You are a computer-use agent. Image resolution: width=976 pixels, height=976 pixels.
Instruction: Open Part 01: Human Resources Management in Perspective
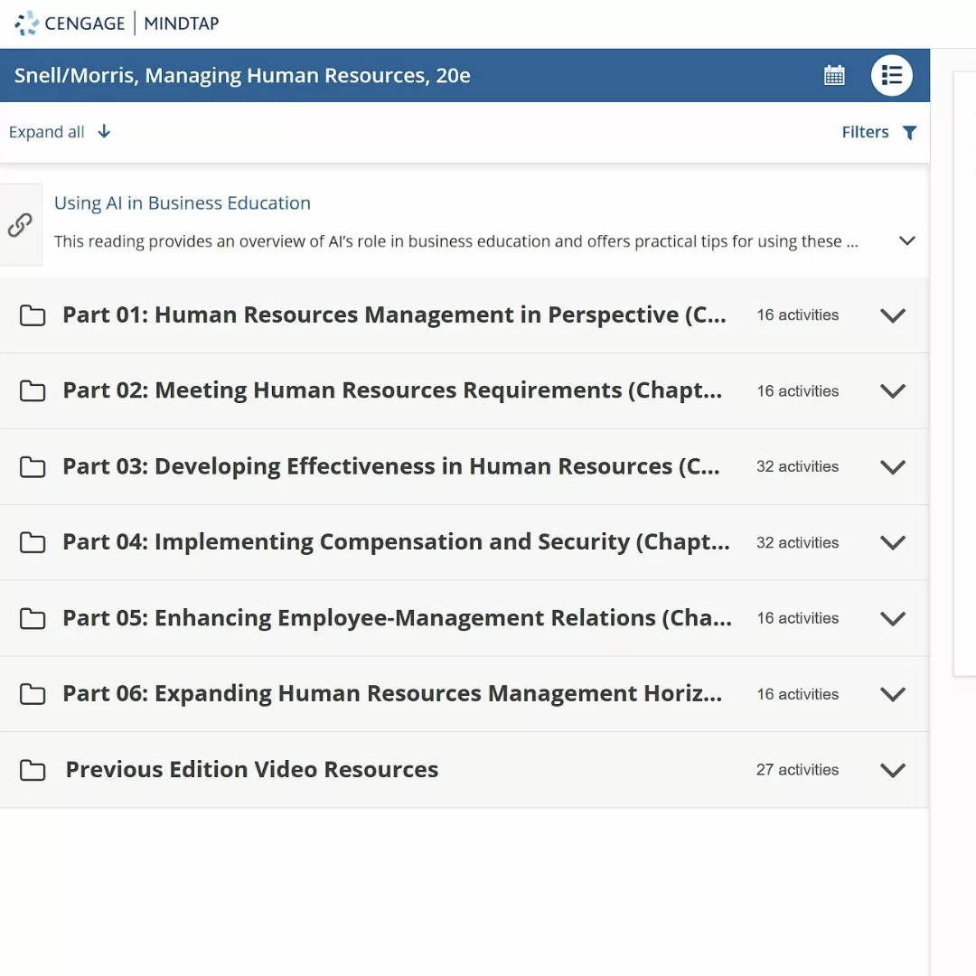click(395, 315)
